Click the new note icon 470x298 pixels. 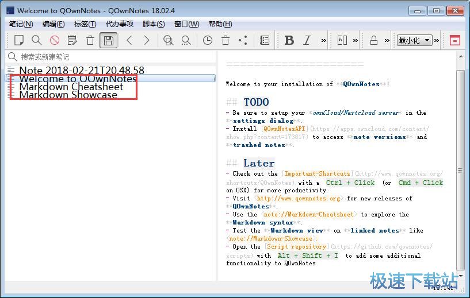tap(19, 40)
